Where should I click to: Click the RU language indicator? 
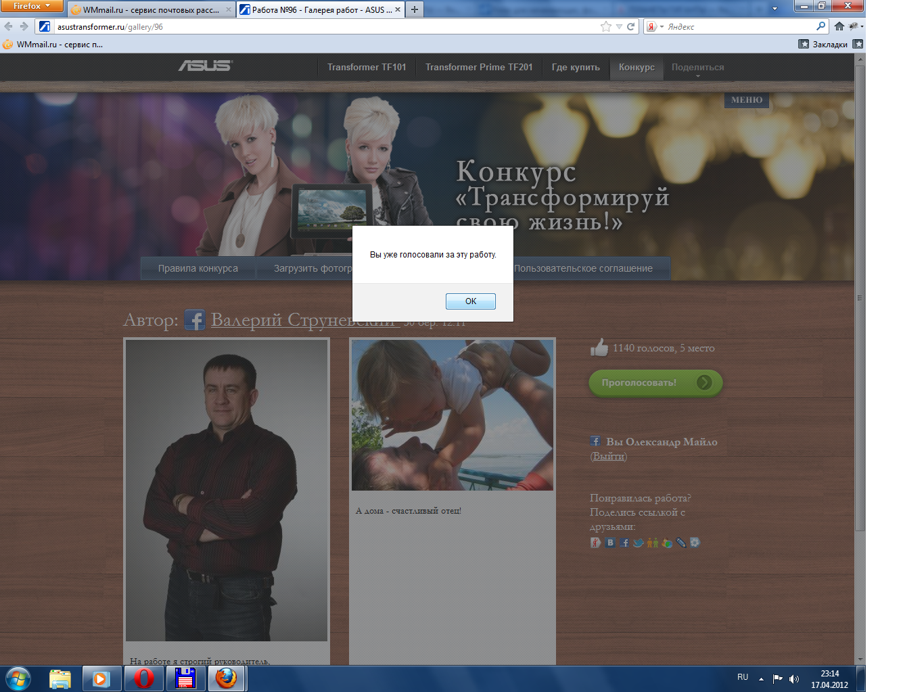(x=743, y=677)
